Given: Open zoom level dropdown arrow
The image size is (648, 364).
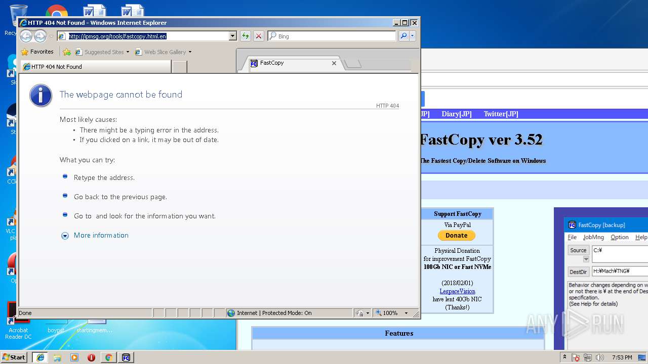Looking at the screenshot, I should (406, 313).
